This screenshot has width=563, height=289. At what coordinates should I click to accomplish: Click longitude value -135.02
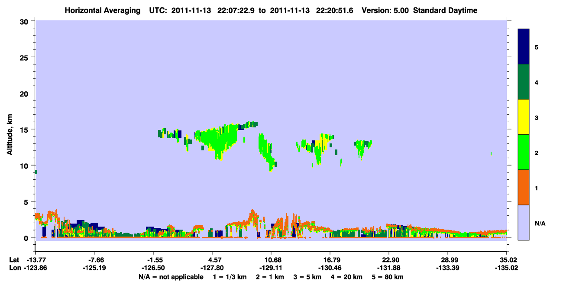point(507,268)
